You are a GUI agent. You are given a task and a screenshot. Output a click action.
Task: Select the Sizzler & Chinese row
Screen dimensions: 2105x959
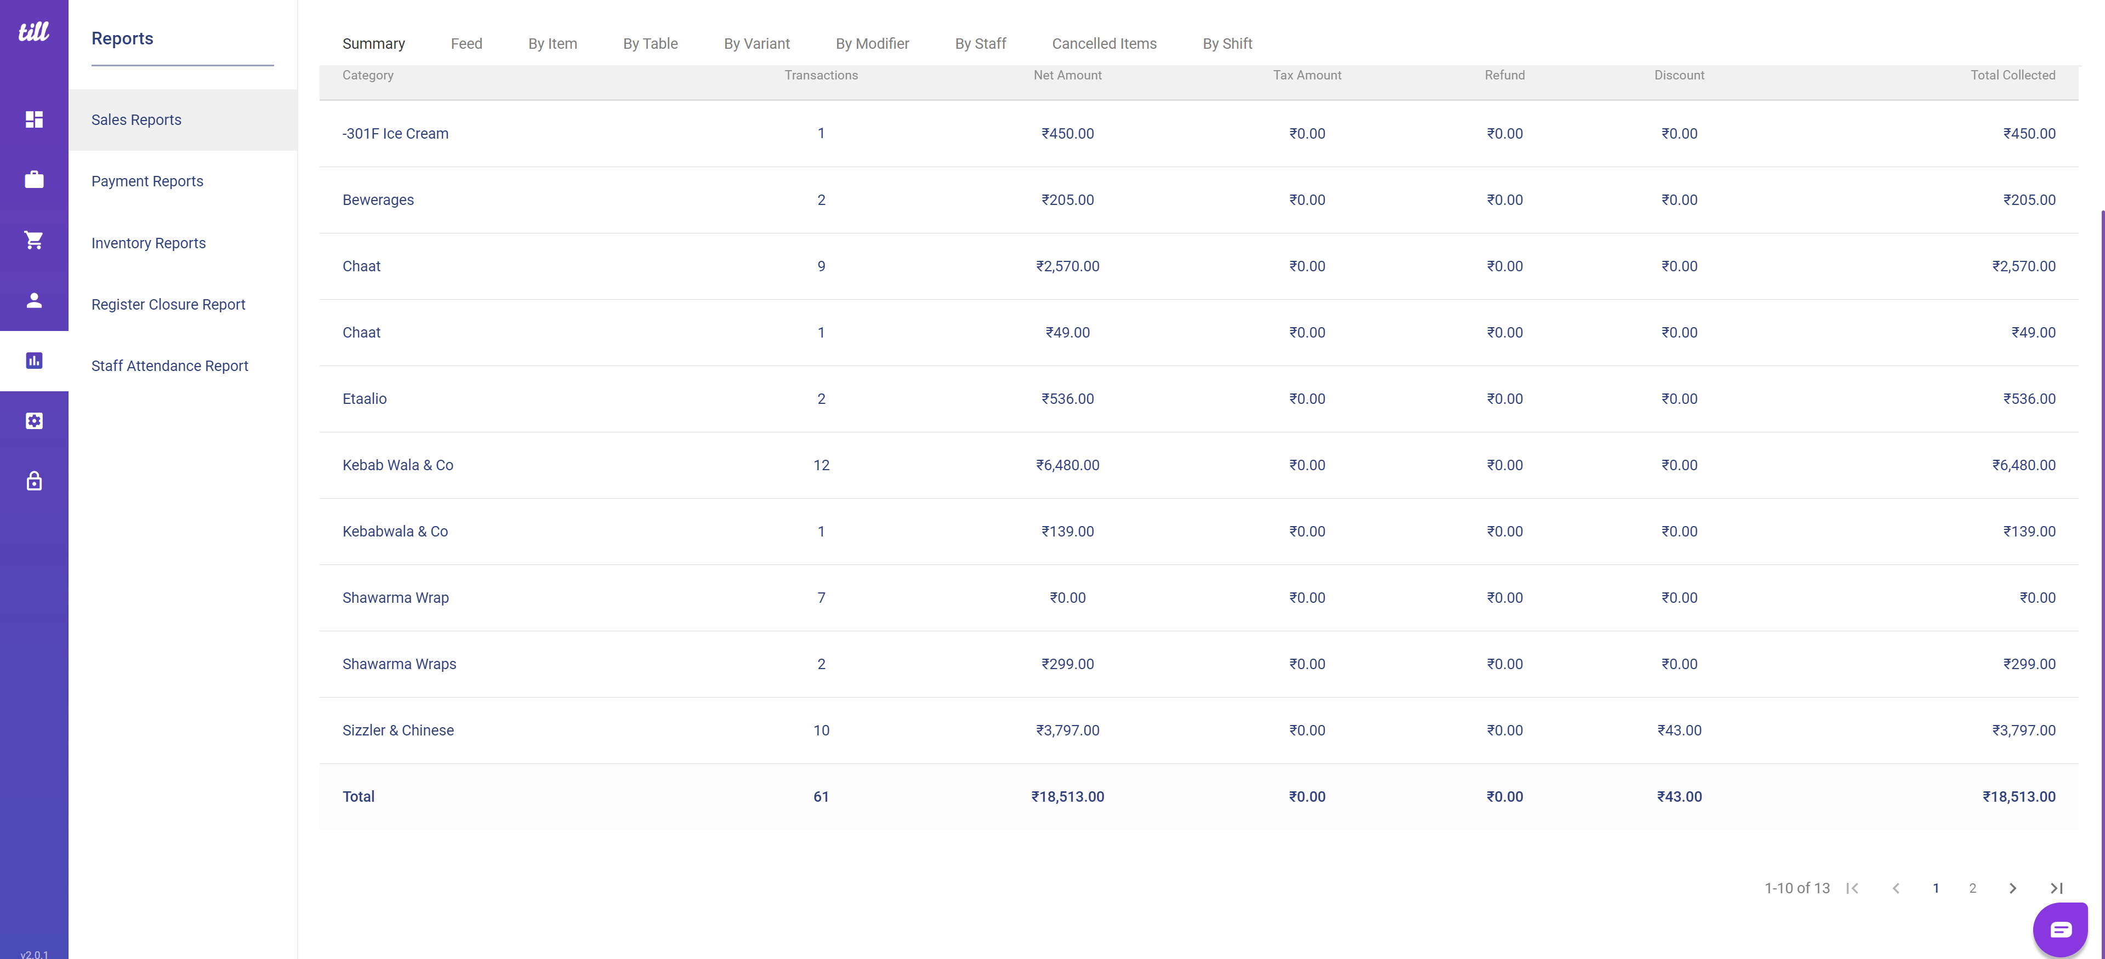pyautogui.click(x=1199, y=730)
